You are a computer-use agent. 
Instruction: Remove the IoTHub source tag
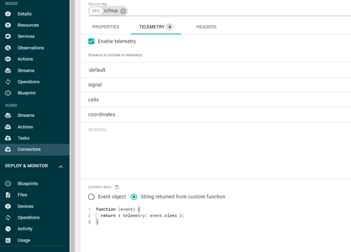pyautogui.click(x=123, y=11)
